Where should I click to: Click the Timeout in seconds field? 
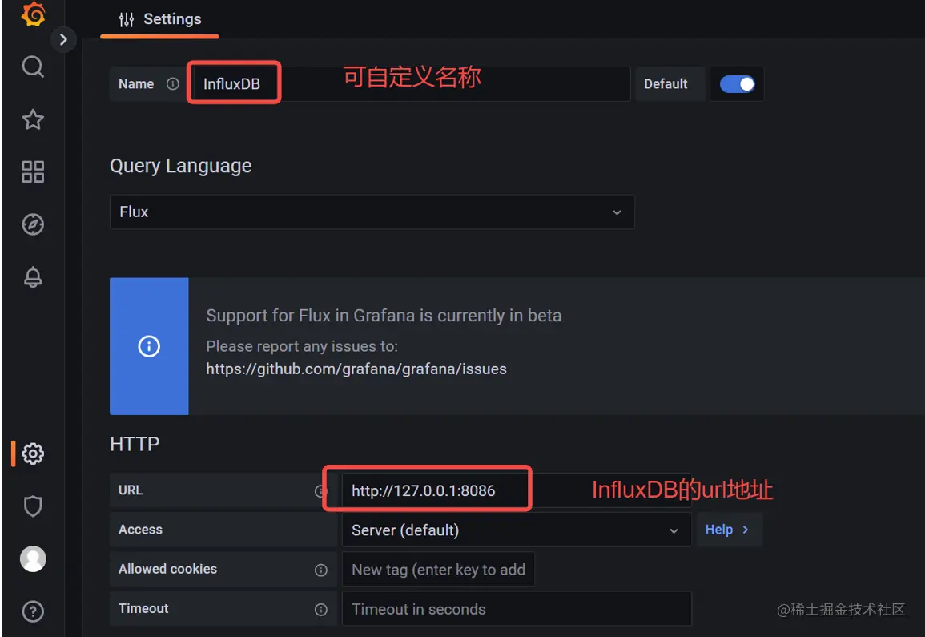click(x=517, y=609)
